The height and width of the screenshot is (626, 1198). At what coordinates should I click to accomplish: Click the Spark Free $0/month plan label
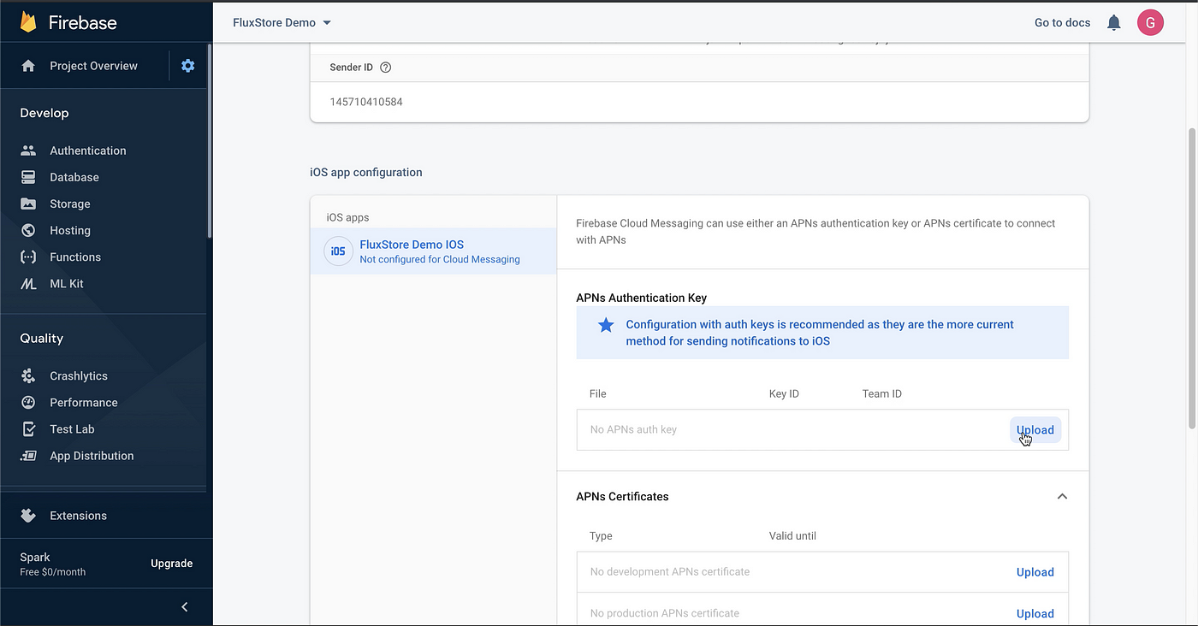pyautogui.click(x=52, y=564)
